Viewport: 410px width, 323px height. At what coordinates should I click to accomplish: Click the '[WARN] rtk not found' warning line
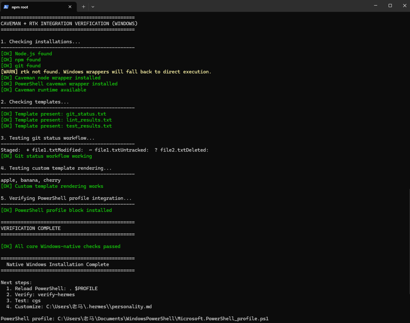pos(106,72)
